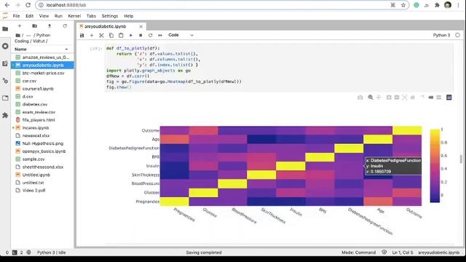Sort files by Name column header
Screen dimensions: 466x262
click(x=42, y=49)
